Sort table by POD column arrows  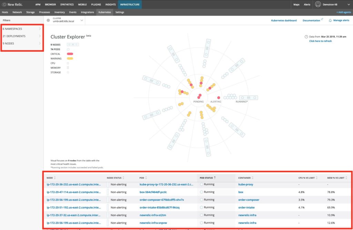point(146,178)
